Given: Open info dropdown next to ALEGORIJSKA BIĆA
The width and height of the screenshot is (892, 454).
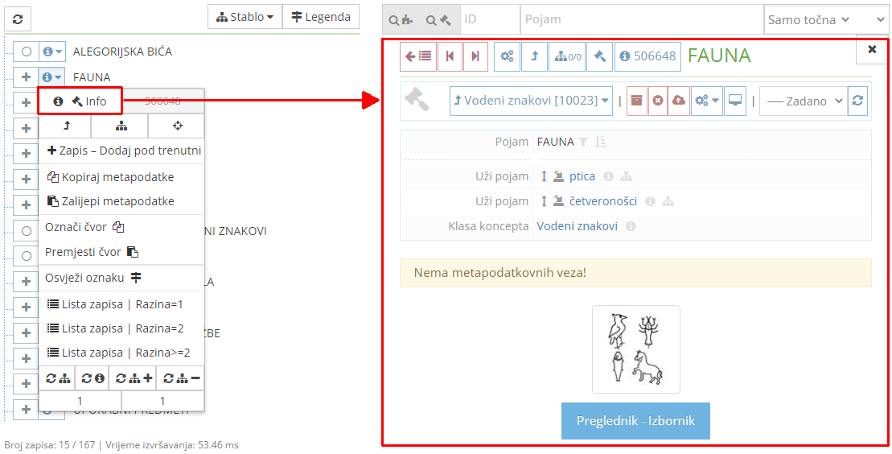Looking at the screenshot, I should 52,52.
